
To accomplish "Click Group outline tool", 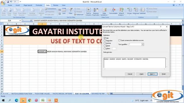I will click(129, 11).
